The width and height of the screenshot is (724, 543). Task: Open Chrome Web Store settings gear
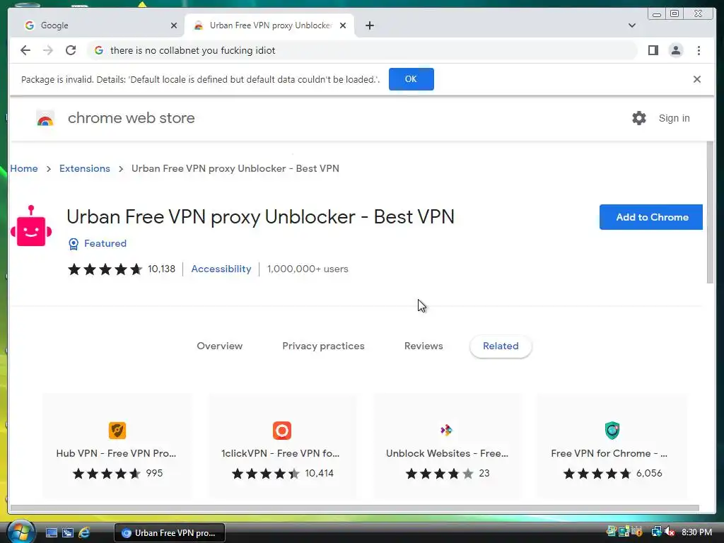point(639,118)
